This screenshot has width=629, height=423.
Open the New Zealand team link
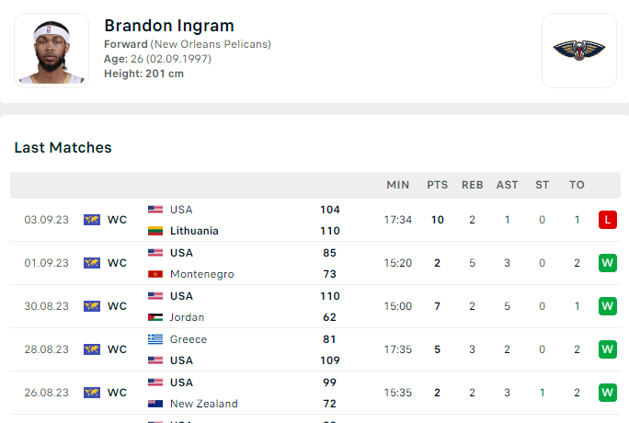(204, 404)
